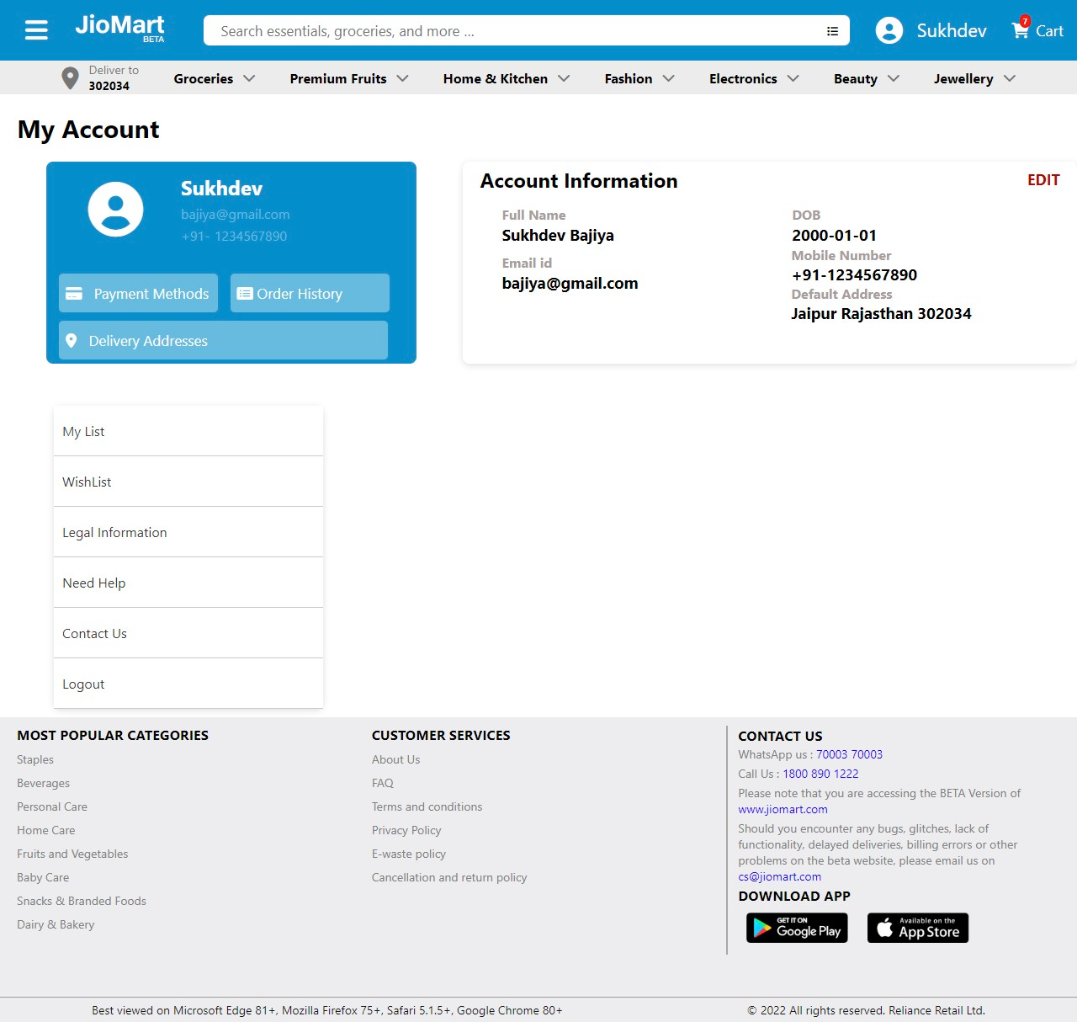This screenshot has width=1077, height=1022.
Task: Open the Fruits and Vegetables link
Action: tap(72, 854)
